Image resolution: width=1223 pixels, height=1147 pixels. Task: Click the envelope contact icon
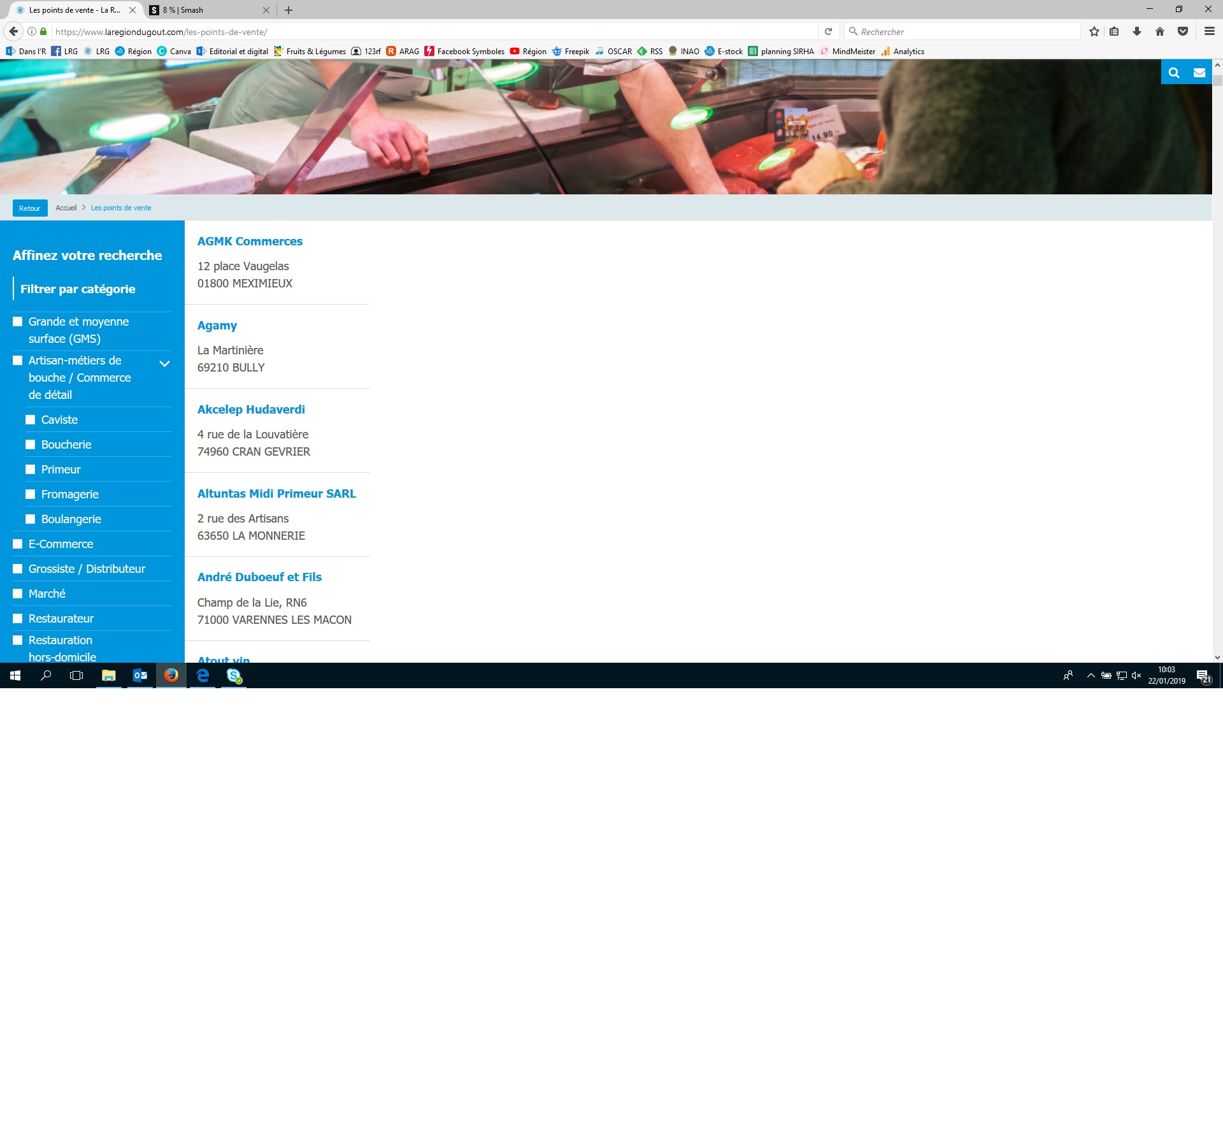click(1199, 73)
